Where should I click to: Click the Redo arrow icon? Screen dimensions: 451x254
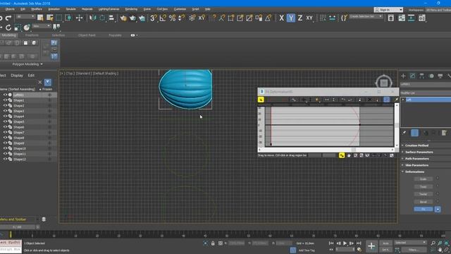point(8,18)
